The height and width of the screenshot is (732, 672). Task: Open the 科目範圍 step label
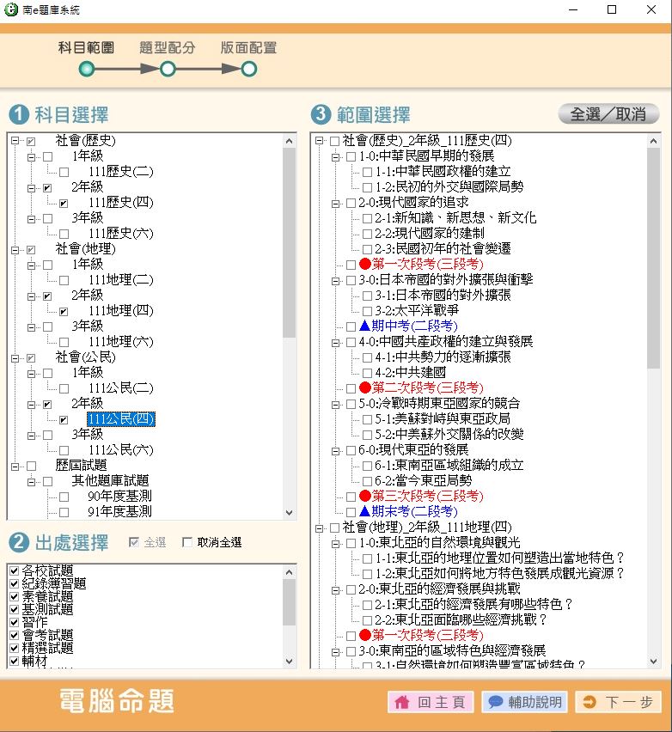(x=87, y=47)
